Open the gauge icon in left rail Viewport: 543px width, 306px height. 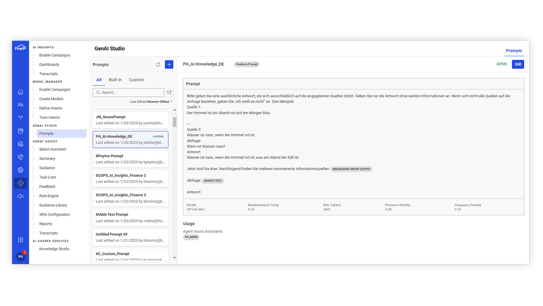[21, 196]
